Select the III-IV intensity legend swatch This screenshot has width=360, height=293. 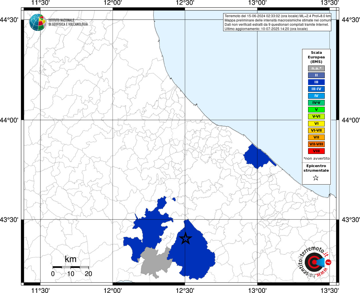tap(316, 89)
